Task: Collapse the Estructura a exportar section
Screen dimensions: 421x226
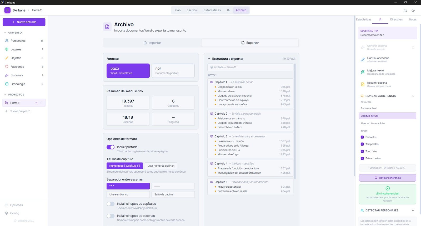Action: tap(209, 59)
